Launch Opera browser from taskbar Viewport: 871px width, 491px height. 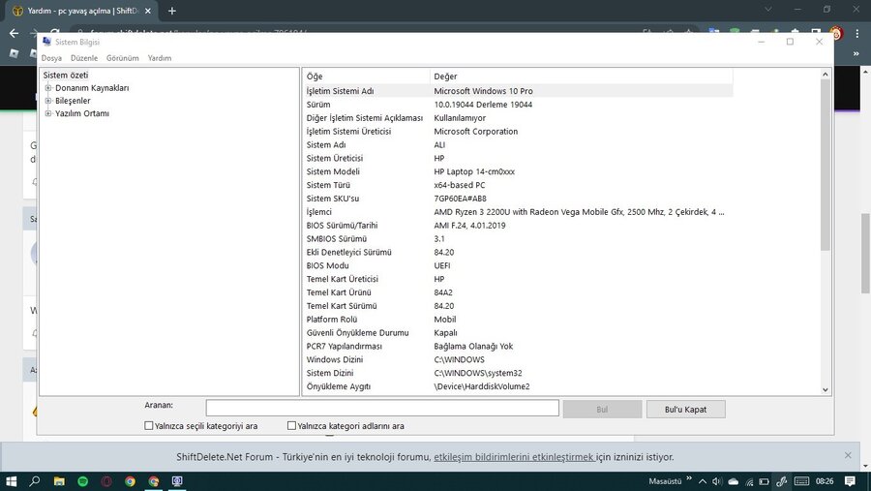pyautogui.click(x=106, y=481)
